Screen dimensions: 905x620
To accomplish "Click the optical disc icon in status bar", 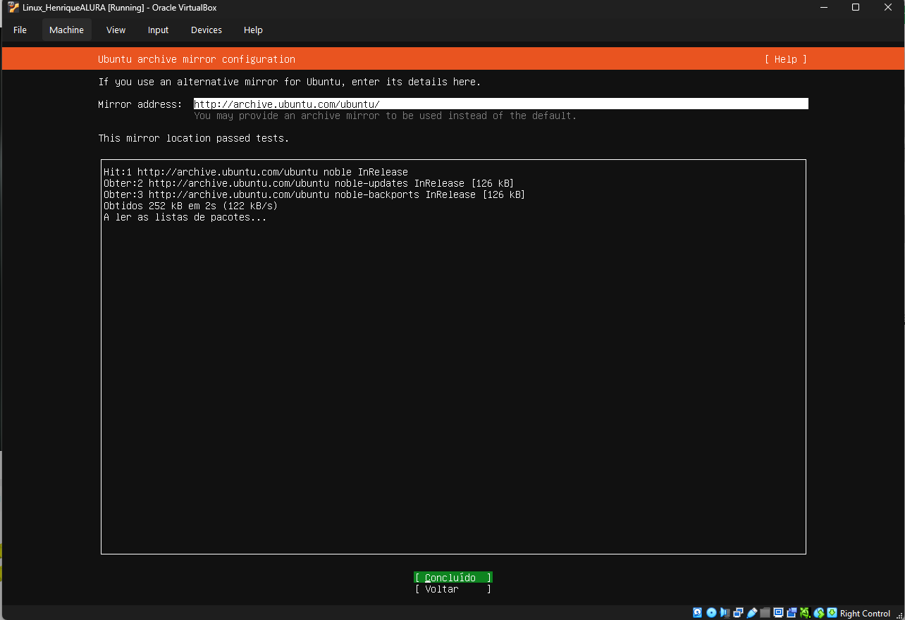I will click(711, 613).
